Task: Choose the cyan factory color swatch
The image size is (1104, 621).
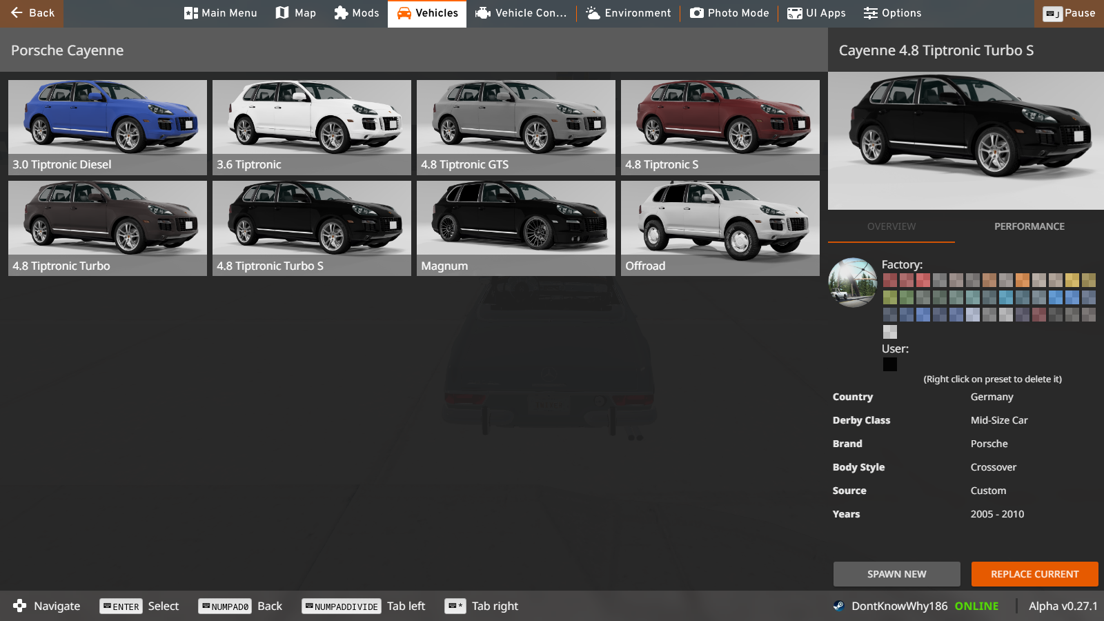Action: tap(1006, 297)
